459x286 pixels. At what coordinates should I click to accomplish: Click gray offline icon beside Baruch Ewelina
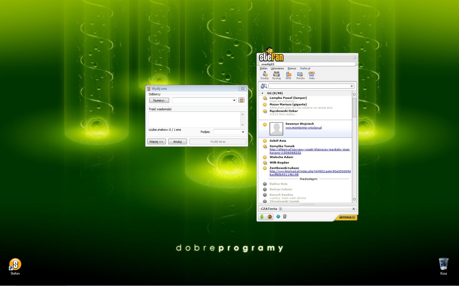[265, 195]
